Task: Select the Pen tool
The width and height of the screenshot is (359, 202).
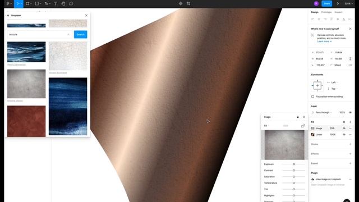Action: (46, 4)
